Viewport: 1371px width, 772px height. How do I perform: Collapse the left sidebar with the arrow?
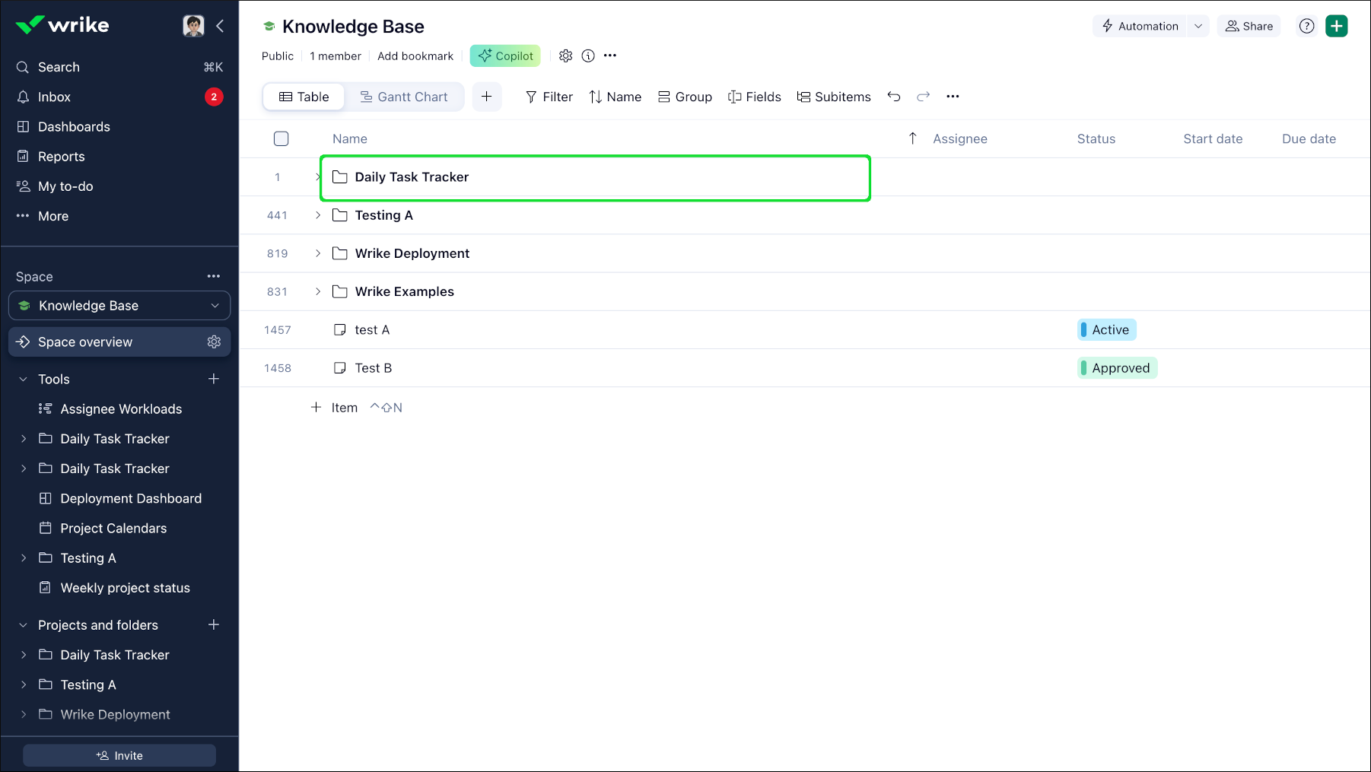pos(220,26)
